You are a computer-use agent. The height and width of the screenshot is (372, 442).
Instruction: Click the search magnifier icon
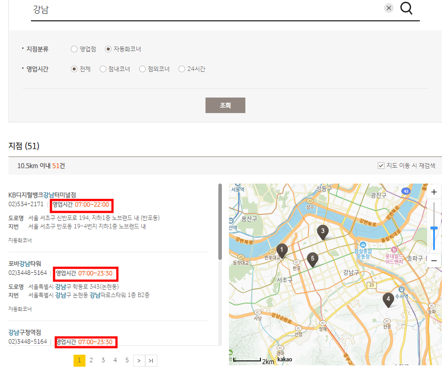406,8
